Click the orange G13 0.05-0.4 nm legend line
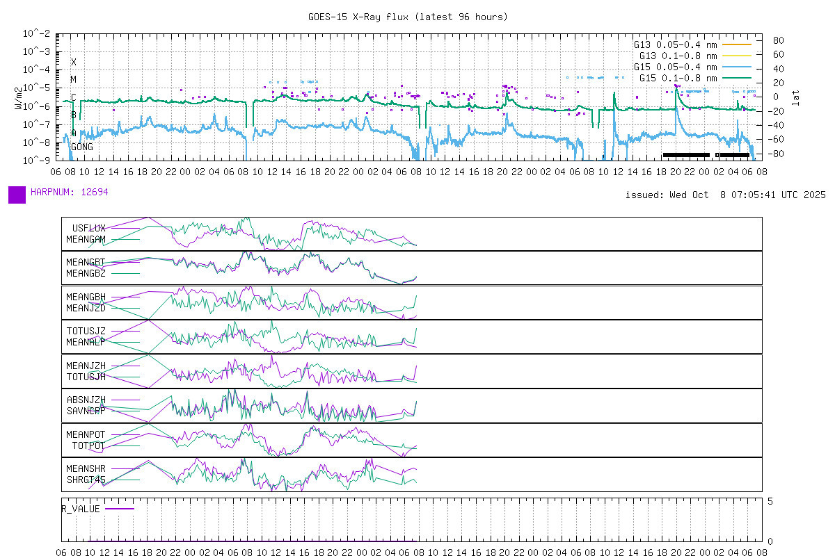The image size is (835, 556). point(738,44)
